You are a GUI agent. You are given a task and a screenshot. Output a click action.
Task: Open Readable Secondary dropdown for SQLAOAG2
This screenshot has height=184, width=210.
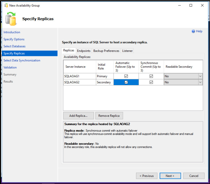pos(200,82)
